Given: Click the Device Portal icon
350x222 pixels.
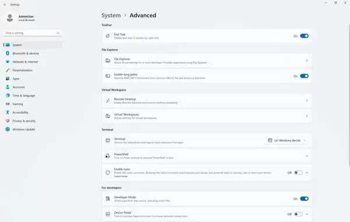Looking at the screenshot, I should [107, 214].
